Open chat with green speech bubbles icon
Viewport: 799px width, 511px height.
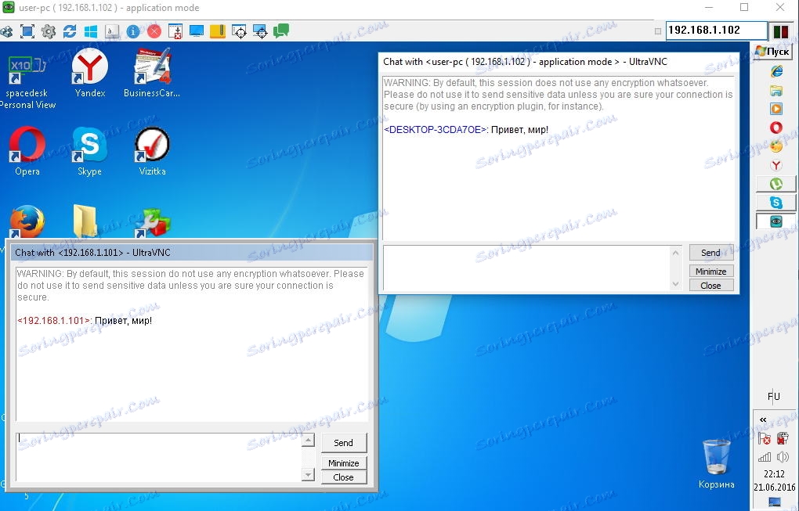280,31
